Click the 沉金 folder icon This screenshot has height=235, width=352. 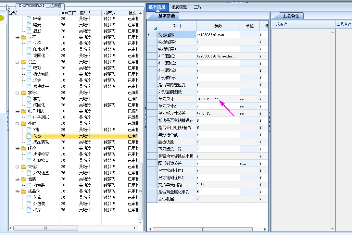pyautogui.click(x=24, y=62)
